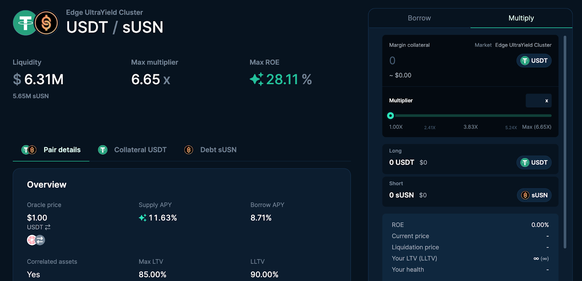Click the Liquidation price row label
Viewport: 582px width, 281px height.
415,247
